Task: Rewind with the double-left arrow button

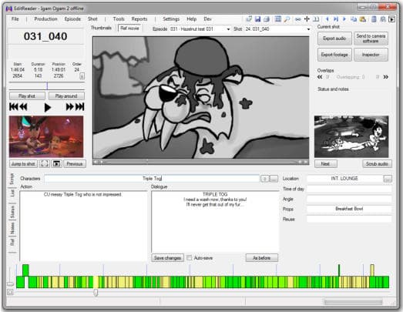Action: 23,107
